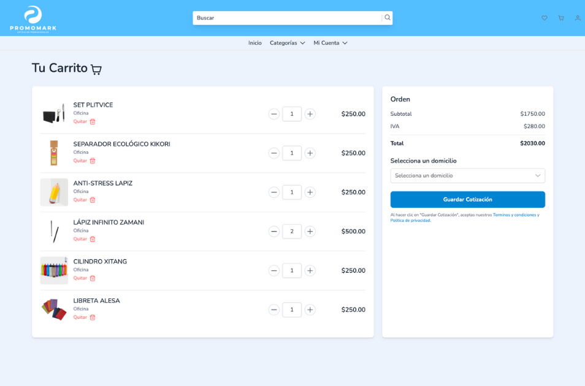
Task: Delete ANTI-STRESS LAPIZ using trash icon
Action: [93, 200]
